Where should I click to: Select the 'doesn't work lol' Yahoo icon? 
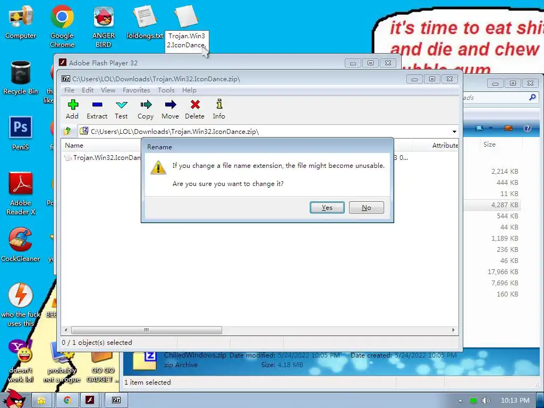21,361
